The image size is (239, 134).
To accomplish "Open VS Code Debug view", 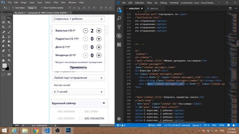I will pos(119,36).
